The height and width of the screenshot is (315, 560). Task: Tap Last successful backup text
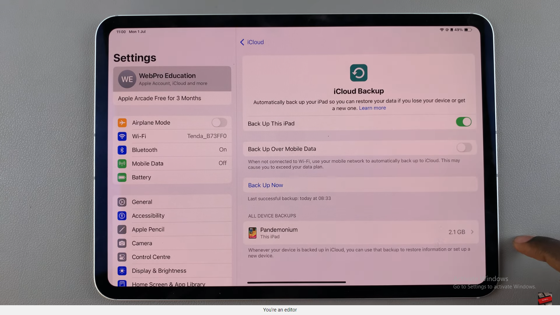[x=289, y=198]
